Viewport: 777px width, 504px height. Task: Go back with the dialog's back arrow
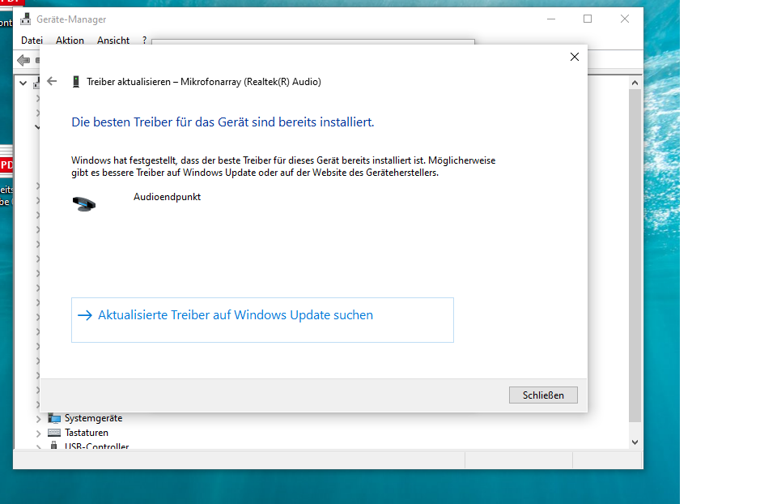[x=52, y=81]
